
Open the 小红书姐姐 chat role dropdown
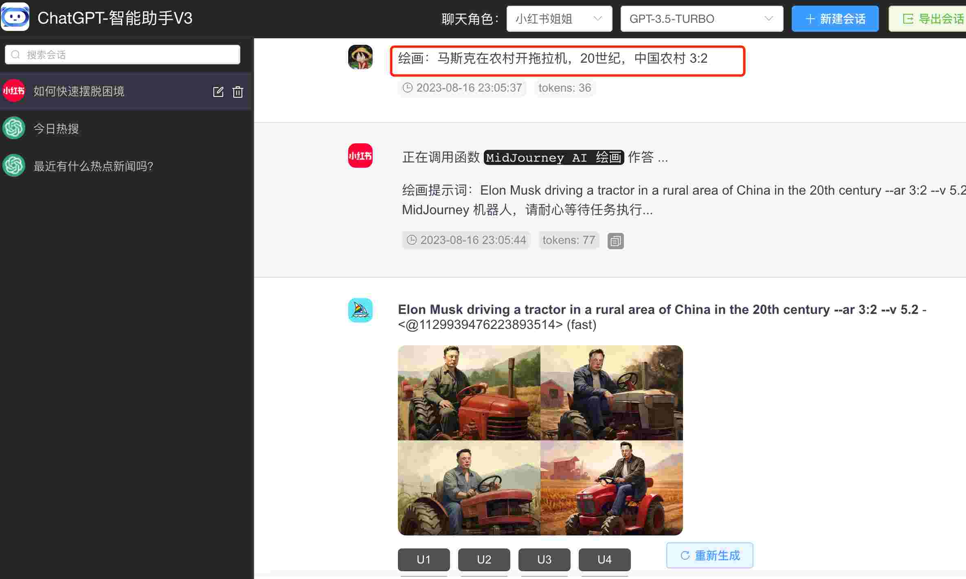559,19
